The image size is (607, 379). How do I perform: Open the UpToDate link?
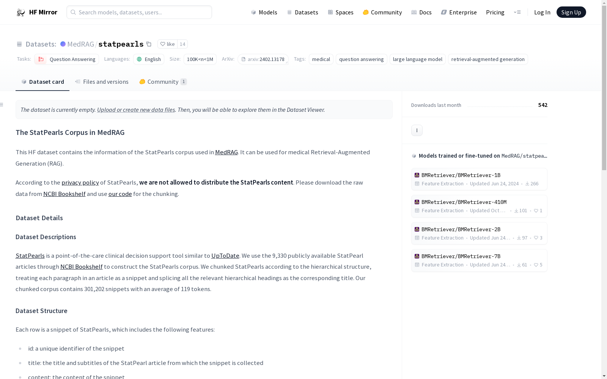pyautogui.click(x=225, y=255)
